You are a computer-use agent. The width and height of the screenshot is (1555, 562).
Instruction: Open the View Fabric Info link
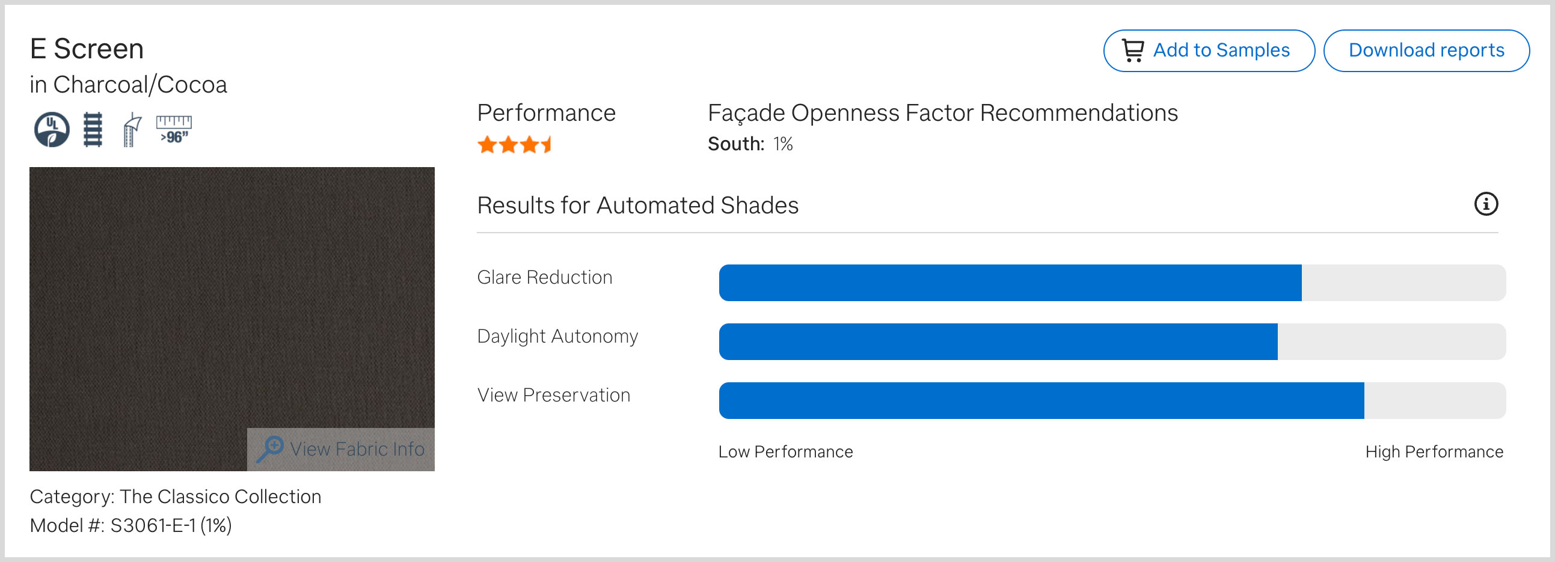357,449
